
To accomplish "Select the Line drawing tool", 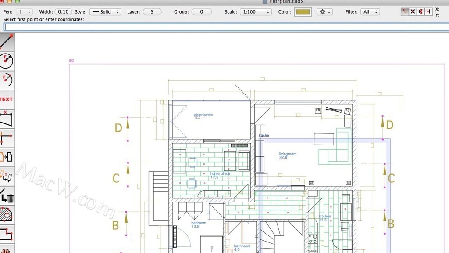I will [7, 42].
